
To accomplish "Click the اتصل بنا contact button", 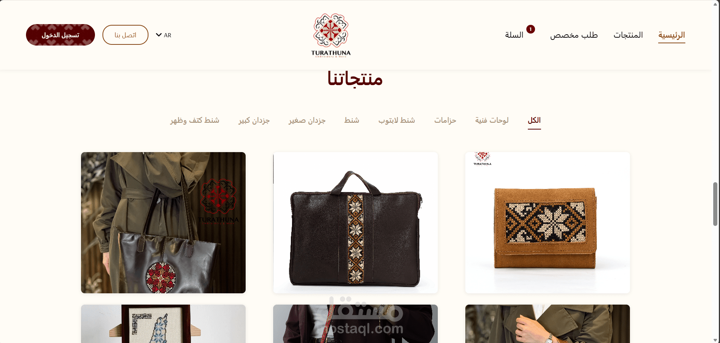I will tap(125, 35).
